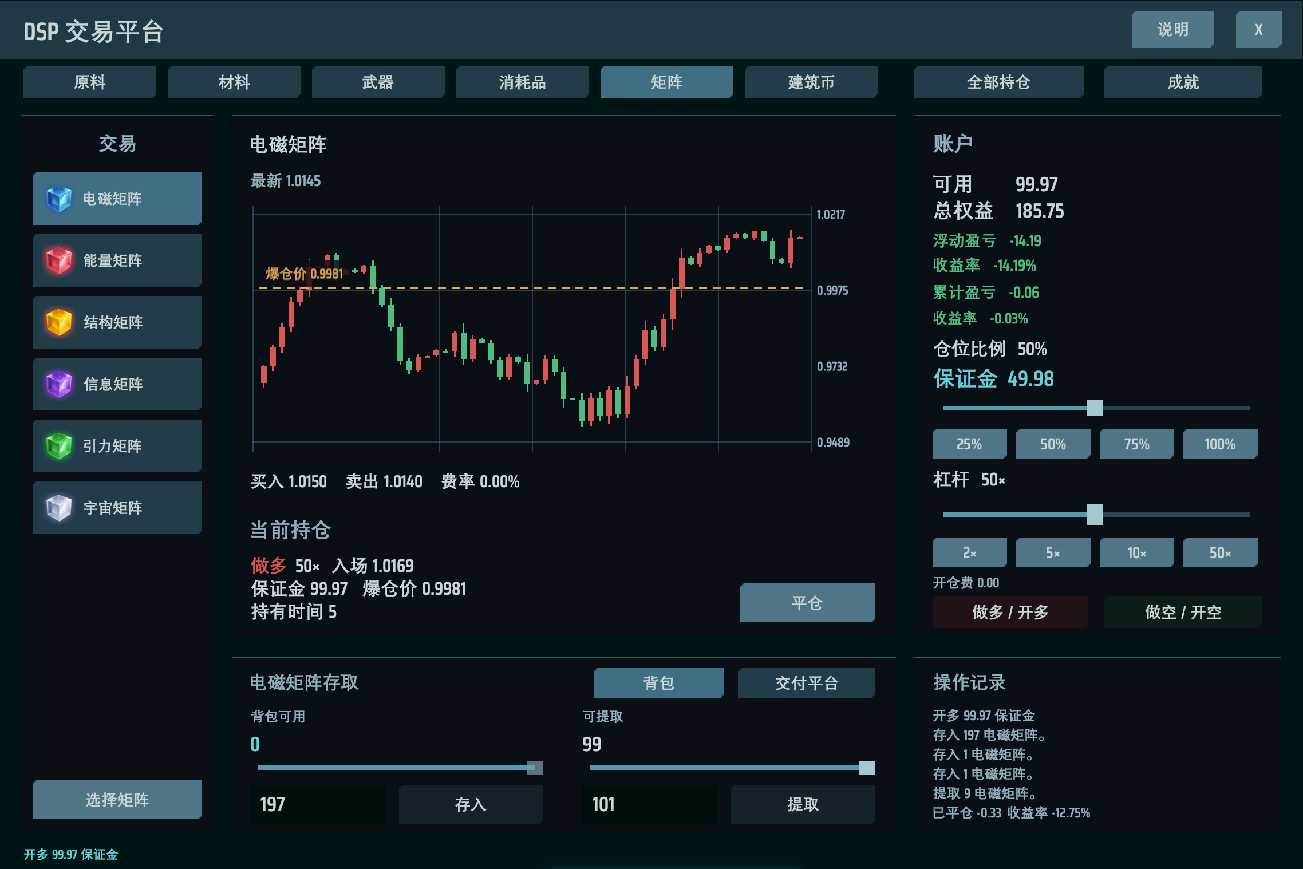The width and height of the screenshot is (1303, 869).
Task: Click the 1.0217 chart axis label
Action: 831,214
